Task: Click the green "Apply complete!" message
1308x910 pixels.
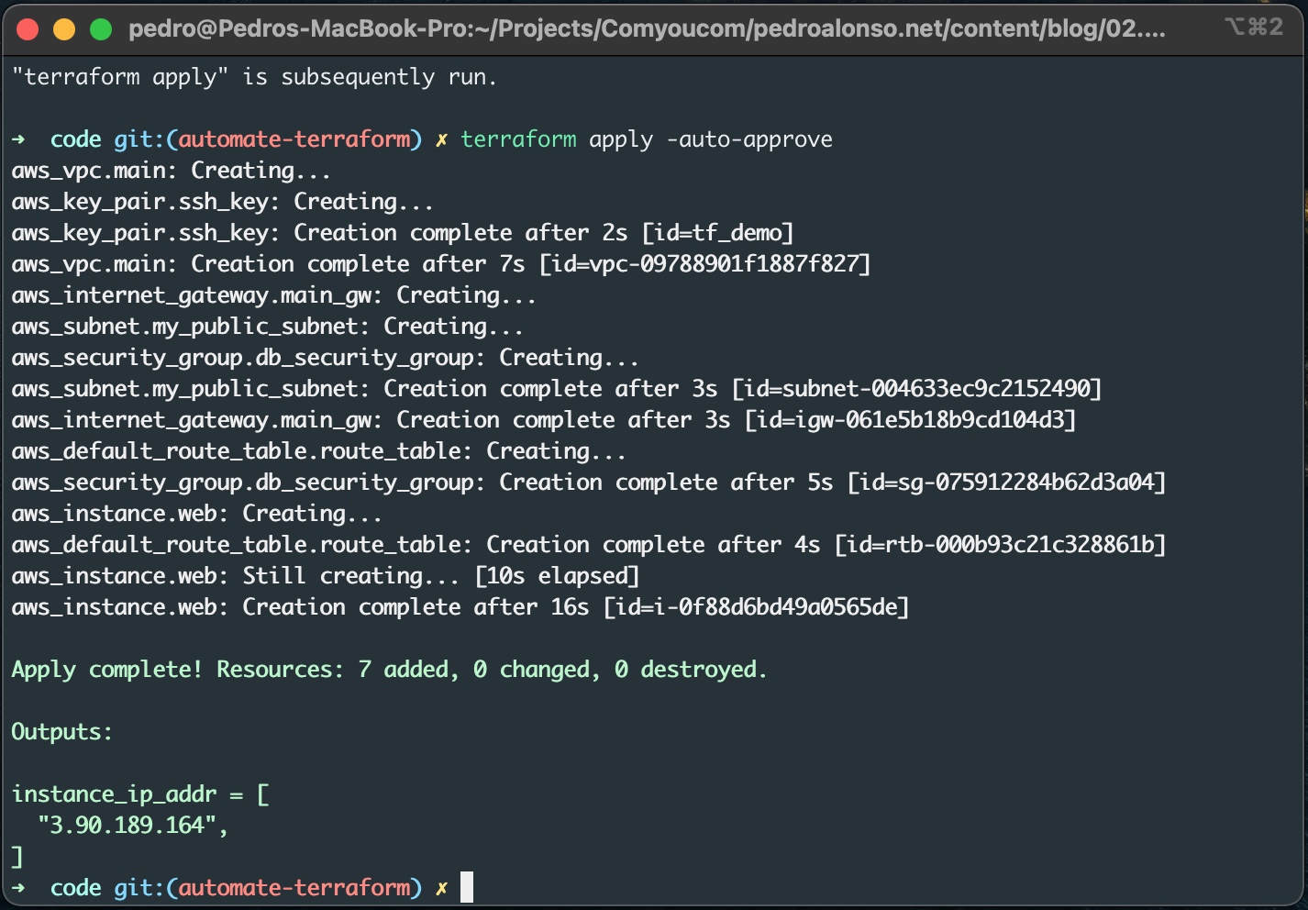Action: click(x=106, y=670)
